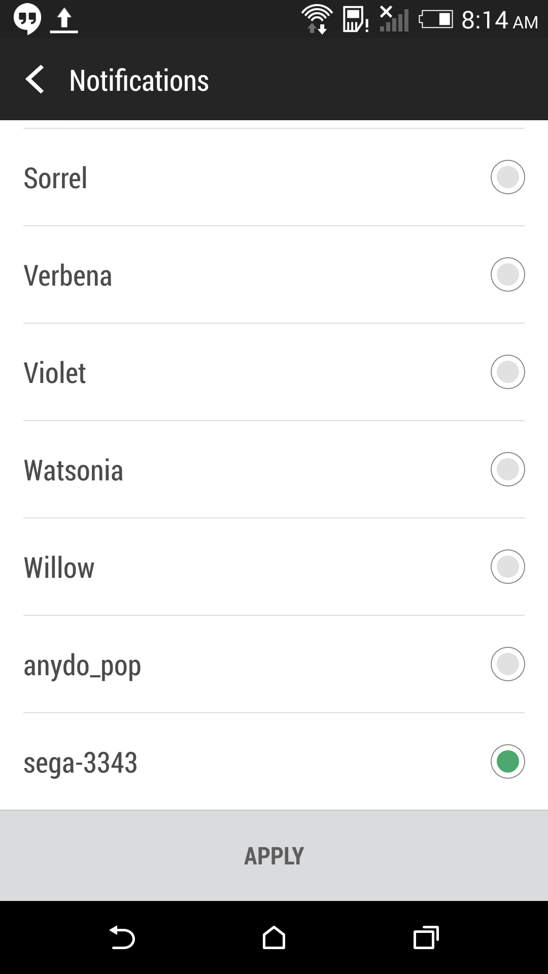
Task: Choose the Willow radio button
Action: [x=507, y=567]
